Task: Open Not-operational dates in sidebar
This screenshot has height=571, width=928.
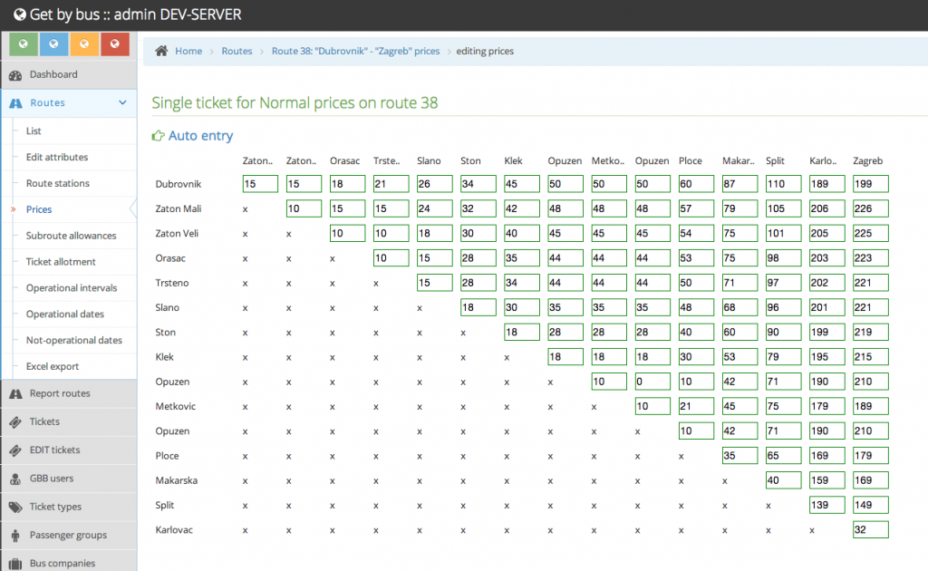Action: click(74, 340)
